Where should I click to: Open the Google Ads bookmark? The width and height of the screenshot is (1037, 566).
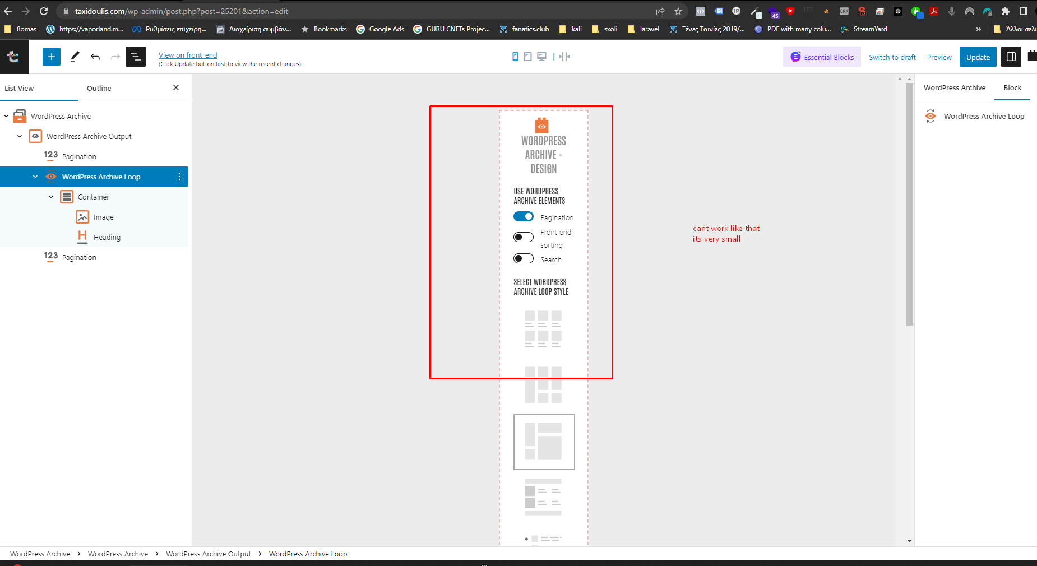coord(380,29)
